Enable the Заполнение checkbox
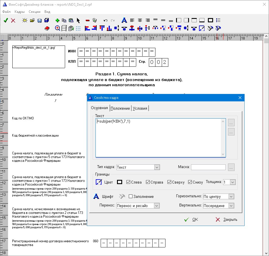Viewport: 269px width, 256px height. 131,196
